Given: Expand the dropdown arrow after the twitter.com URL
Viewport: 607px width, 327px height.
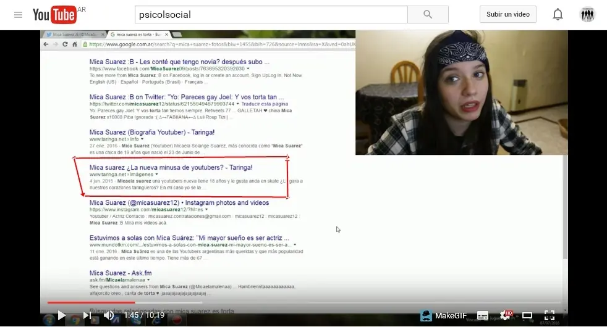Looking at the screenshot, I should pos(238,104).
